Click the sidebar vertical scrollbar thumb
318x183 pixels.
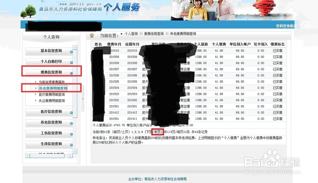pos(75,83)
